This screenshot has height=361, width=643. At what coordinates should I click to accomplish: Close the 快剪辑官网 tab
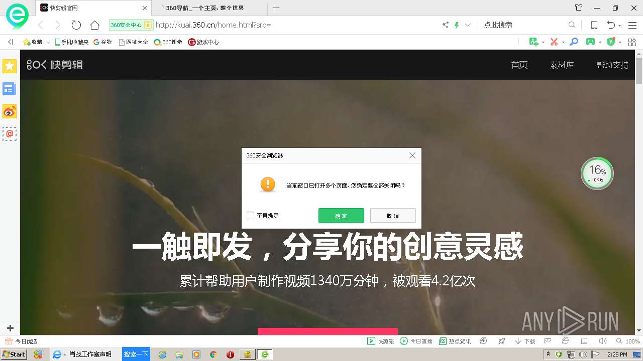(145, 8)
